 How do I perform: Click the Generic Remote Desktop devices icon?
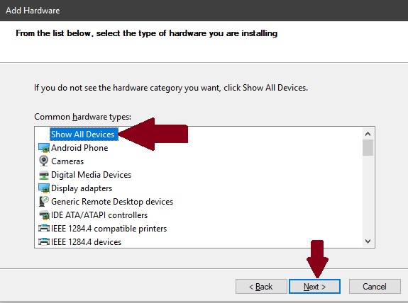point(44,202)
